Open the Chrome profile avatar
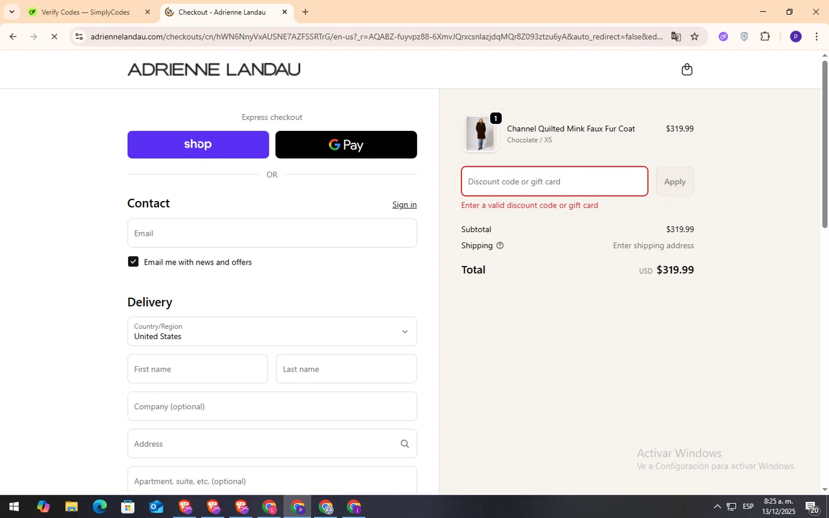Screen dimensions: 829x518 coord(796,36)
